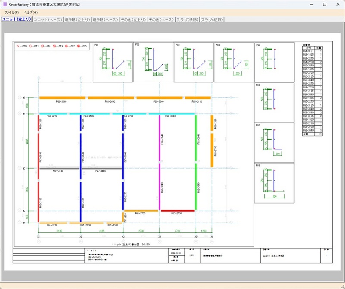Open the ファイル(F) menu
The height and width of the screenshot is (289, 345).
pos(12,12)
